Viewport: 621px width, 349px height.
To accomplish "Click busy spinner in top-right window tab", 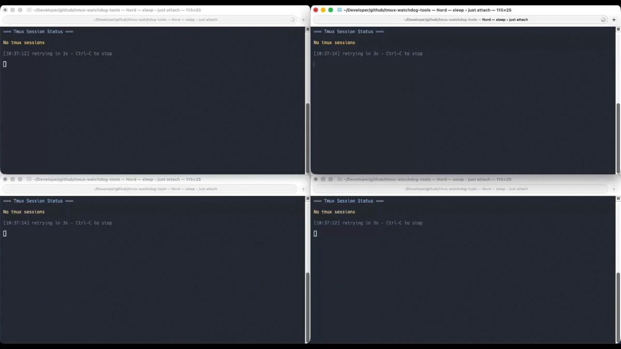I will pos(603,20).
